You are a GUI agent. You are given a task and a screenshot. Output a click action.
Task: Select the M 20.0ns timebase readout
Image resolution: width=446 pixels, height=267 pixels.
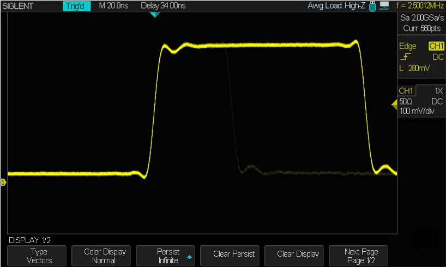tap(113, 5)
